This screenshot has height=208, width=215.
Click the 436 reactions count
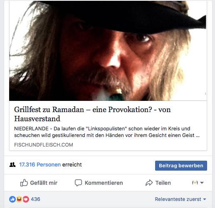[x=35, y=199]
